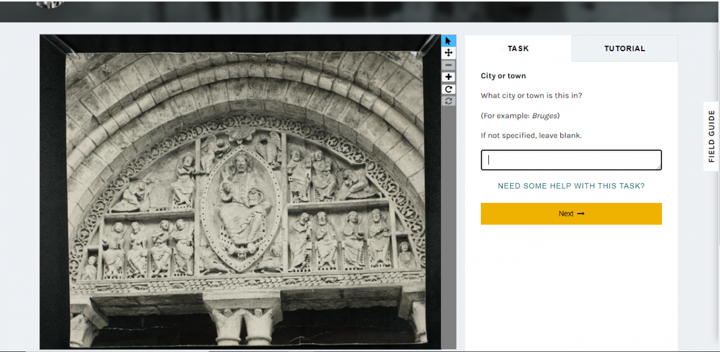Focus the city or town text box
The width and height of the screenshot is (720, 352).
click(x=571, y=160)
